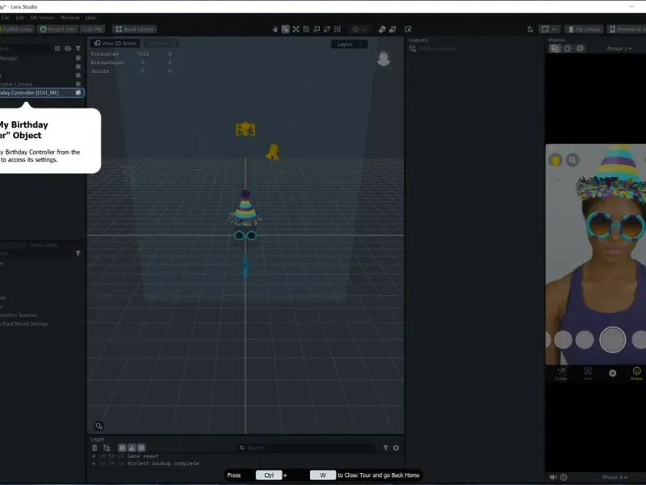
Task: Tap the large capture button in preview
Action: 612,339
